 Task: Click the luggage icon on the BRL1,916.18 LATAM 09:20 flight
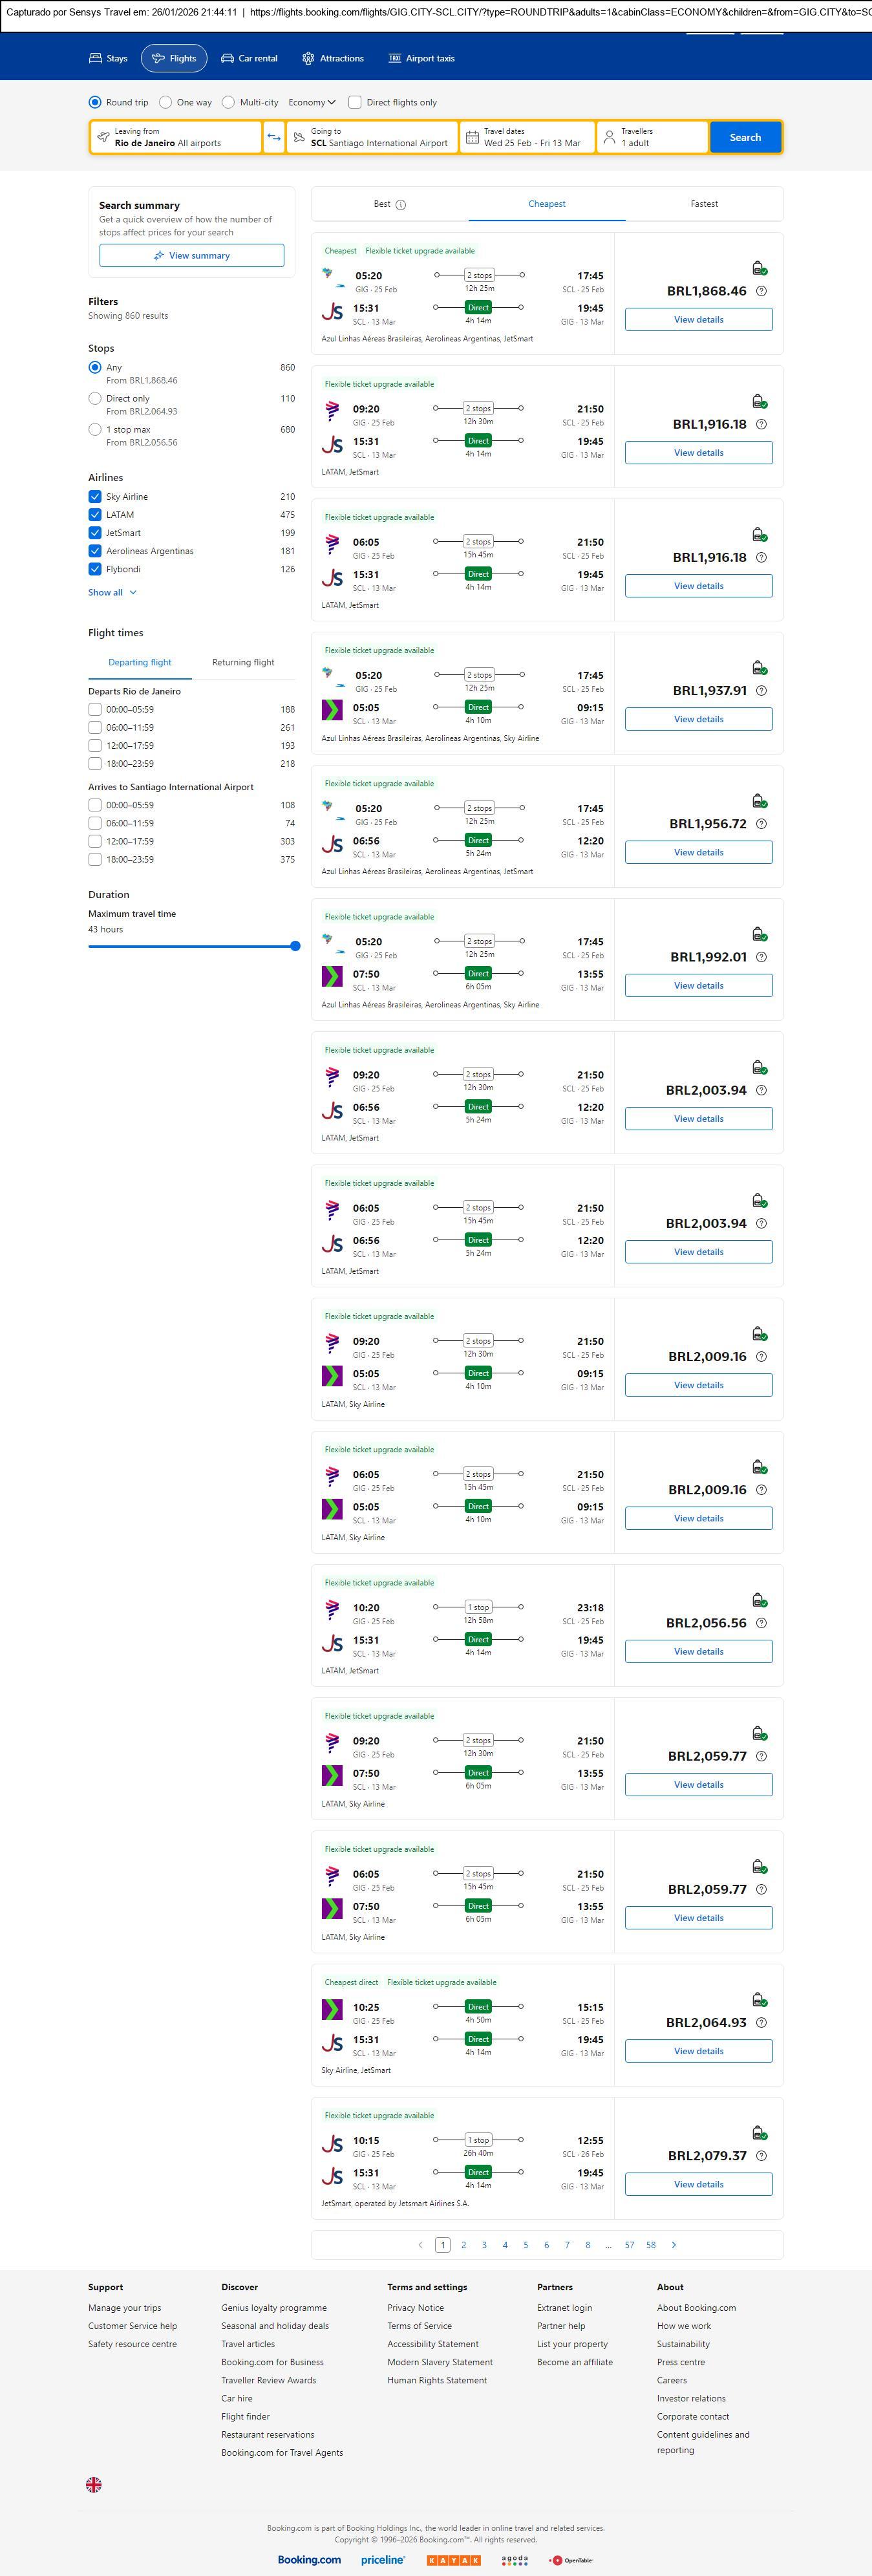[x=759, y=402]
